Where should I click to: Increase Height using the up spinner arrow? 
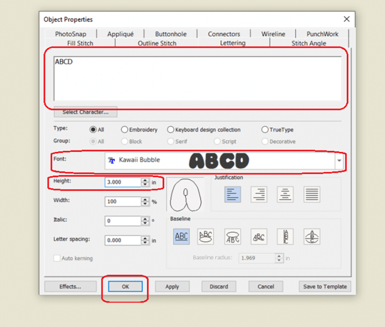click(145, 180)
